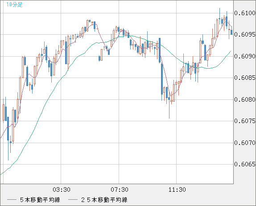The height and width of the screenshot is (206, 256).
Task: Click the 03:30 time axis label
Action: 62,190
